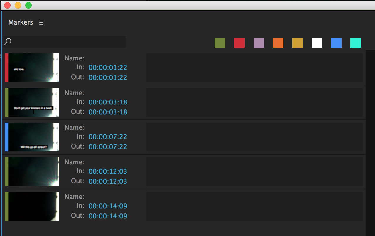Toggle the cyan marker color filter
Viewport: 375px width, 236px height.
click(356, 43)
